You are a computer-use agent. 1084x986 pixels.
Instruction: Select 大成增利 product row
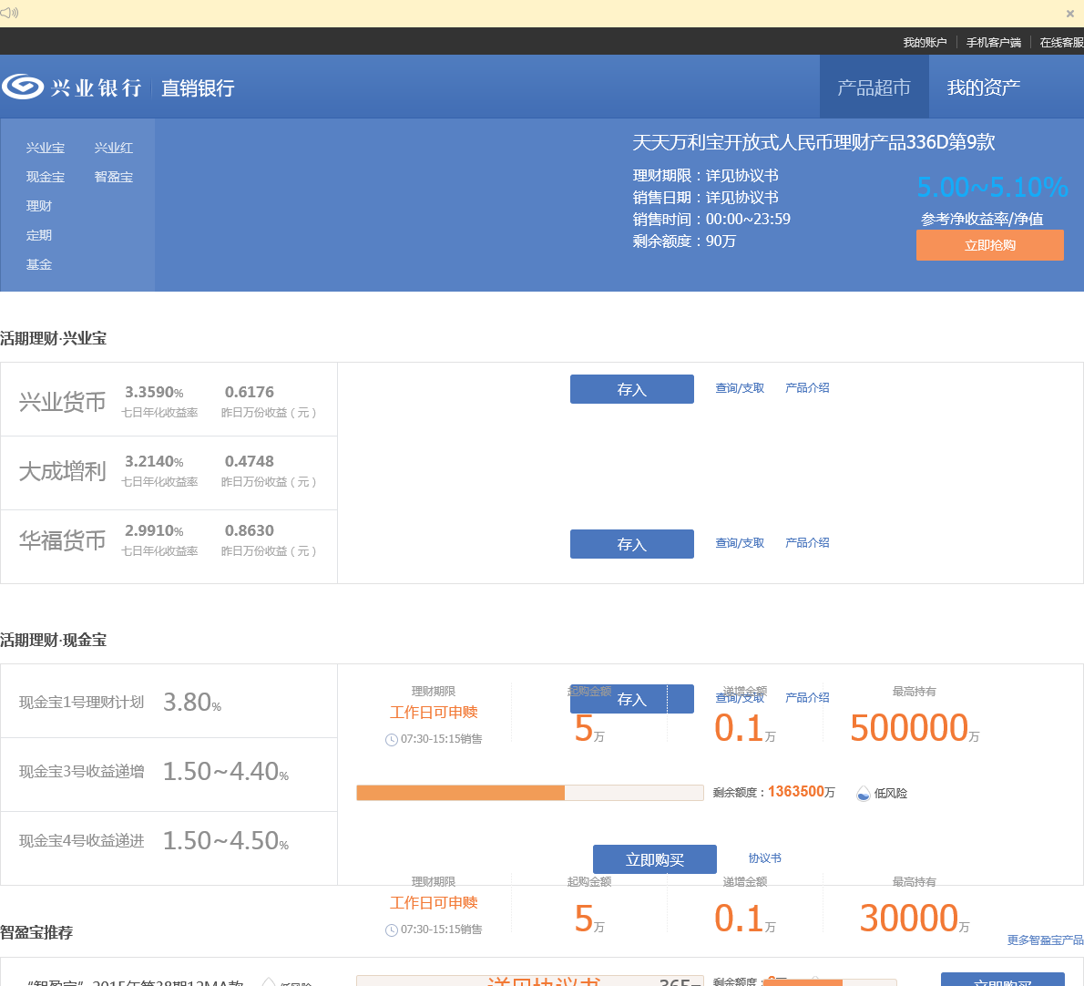coord(169,473)
